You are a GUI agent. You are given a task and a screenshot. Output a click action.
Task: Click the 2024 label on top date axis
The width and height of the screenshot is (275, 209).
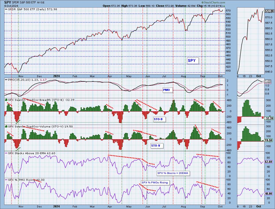coord(57,76)
